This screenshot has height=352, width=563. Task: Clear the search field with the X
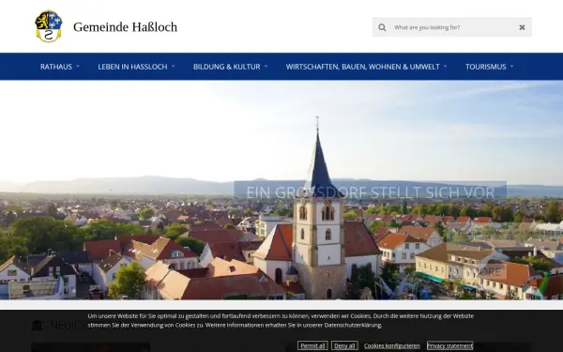tap(522, 27)
